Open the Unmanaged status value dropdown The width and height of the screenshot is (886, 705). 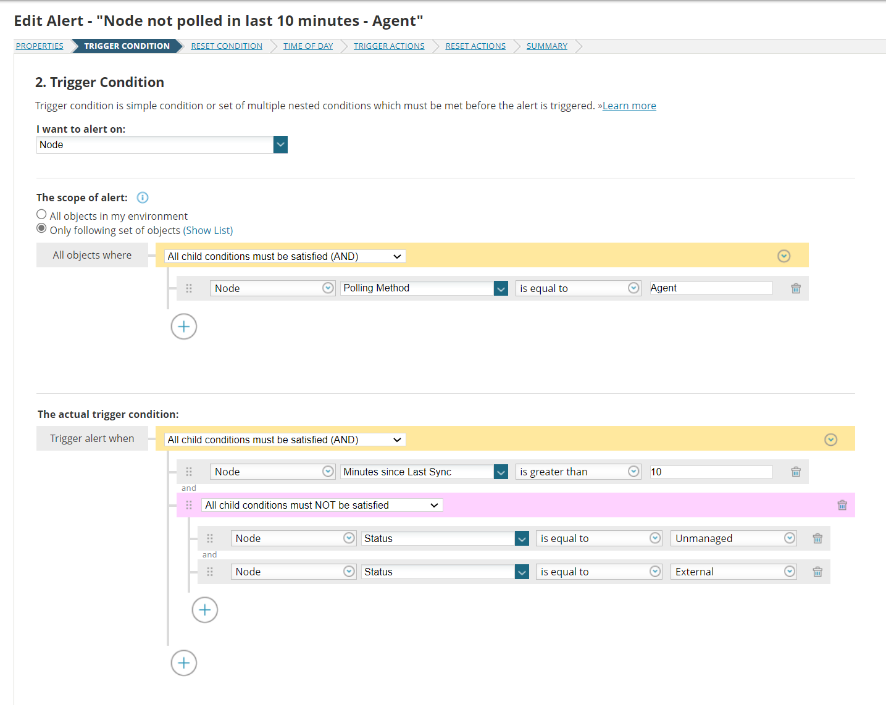(733, 538)
